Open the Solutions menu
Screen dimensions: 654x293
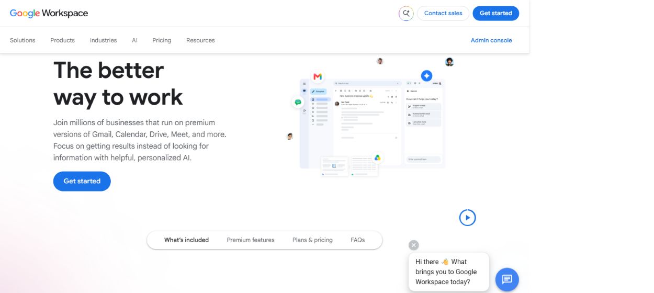(x=22, y=40)
